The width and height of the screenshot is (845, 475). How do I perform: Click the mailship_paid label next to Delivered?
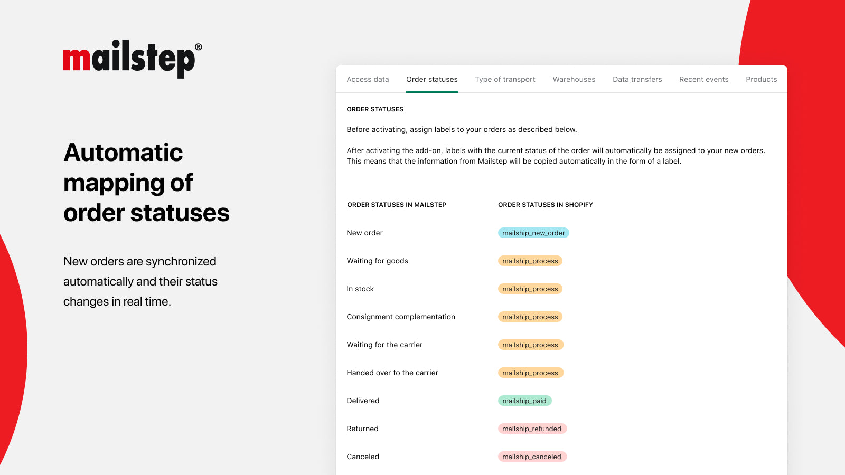click(x=524, y=401)
